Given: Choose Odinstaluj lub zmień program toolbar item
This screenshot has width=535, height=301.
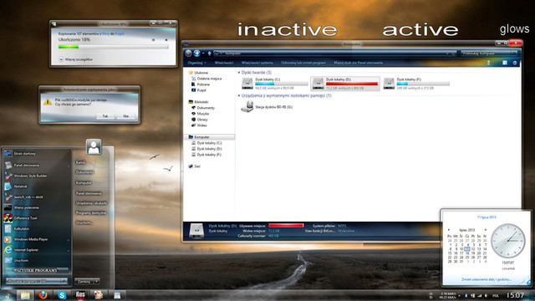Looking at the screenshot, I should (x=303, y=63).
